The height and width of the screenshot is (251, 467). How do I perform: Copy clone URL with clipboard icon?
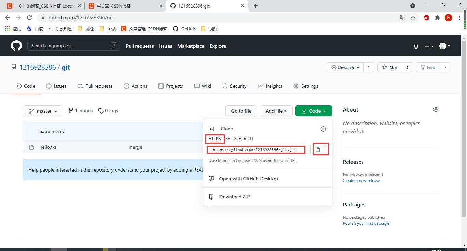[318, 149]
